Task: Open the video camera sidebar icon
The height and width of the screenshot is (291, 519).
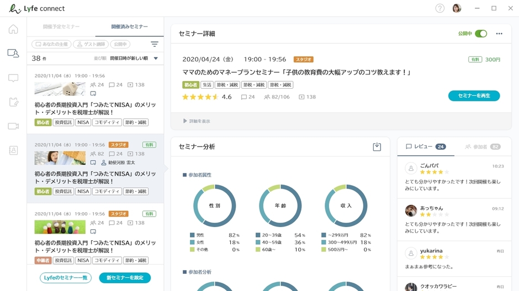Action: [13, 126]
